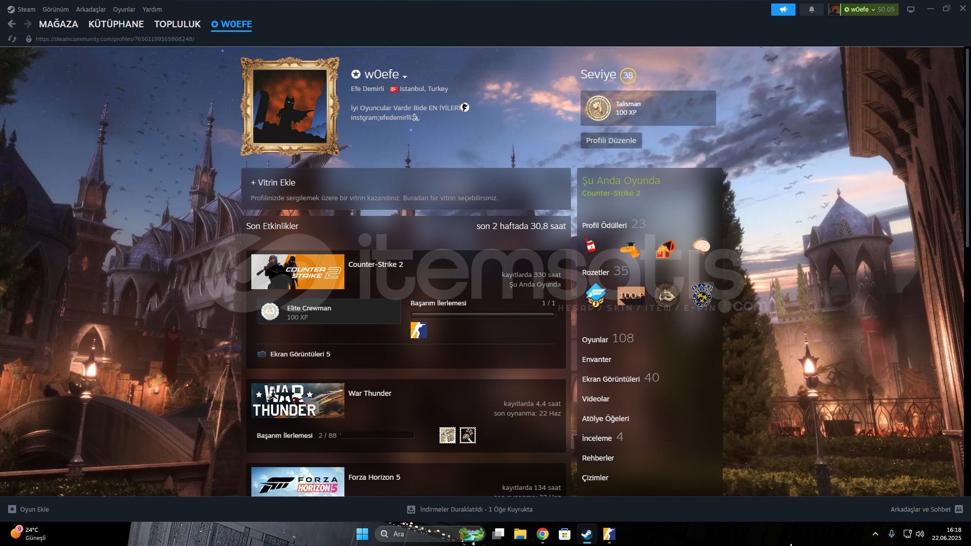Click the Windows taskbar search box
This screenshot has height=546, width=971.
(x=430, y=534)
